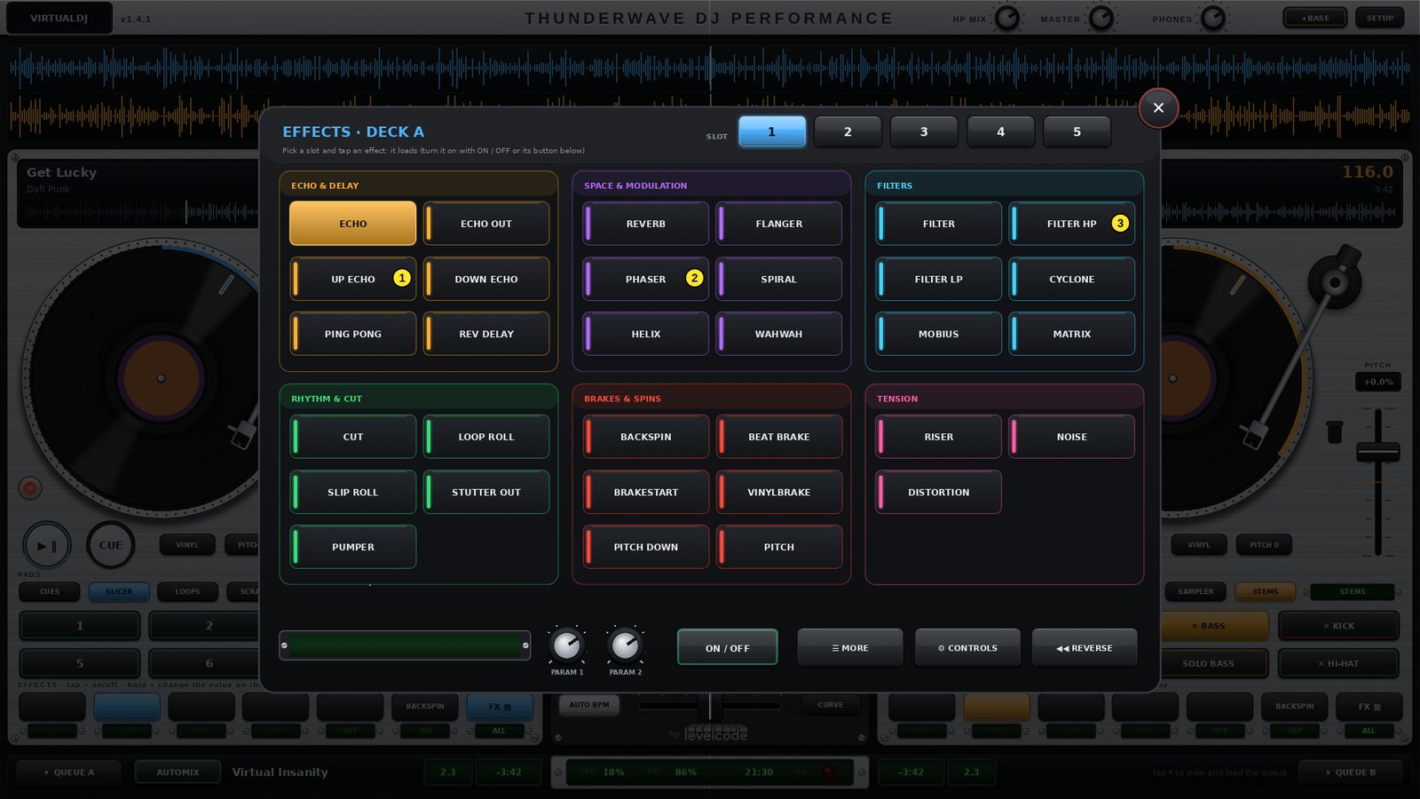Click the PARAM 1 knob
Image resolution: width=1420 pixels, height=799 pixels.
(566, 645)
